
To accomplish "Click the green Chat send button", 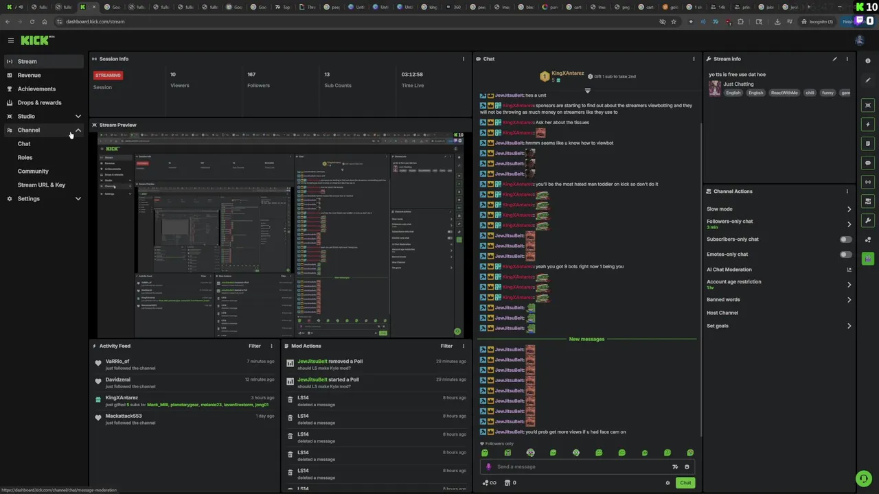I will [685, 483].
